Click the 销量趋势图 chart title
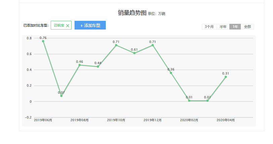273x144 pixels. point(132,13)
